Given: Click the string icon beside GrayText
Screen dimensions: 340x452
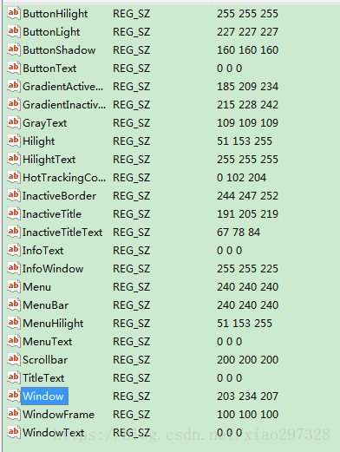Looking at the screenshot, I should click(14, 122).
